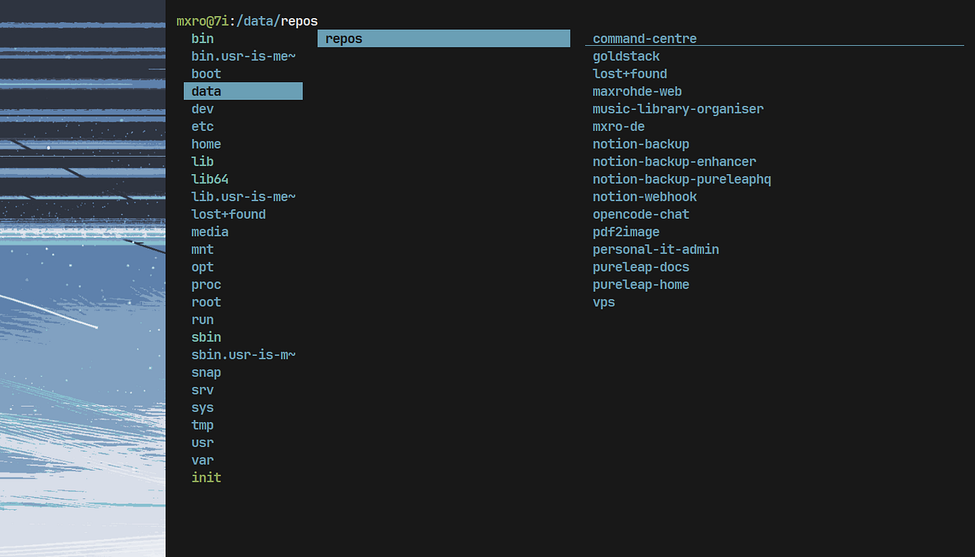The height and width of the screenshot is (557, 975).
Task: Select the 'boot' directory entry
Action: pos(206,74)
